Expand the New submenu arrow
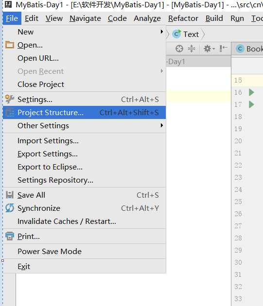This screenshot has height=306, width=263. tap(161, 32)
